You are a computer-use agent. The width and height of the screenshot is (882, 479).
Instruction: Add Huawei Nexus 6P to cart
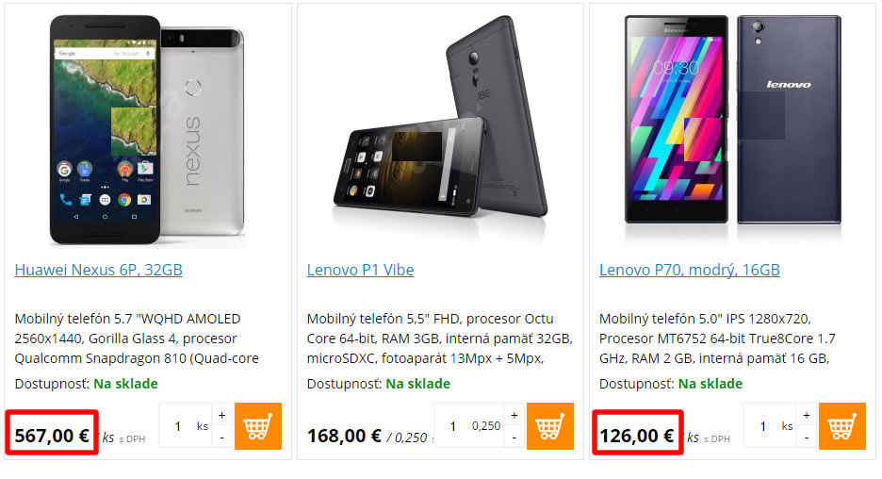tap(257, 426)
